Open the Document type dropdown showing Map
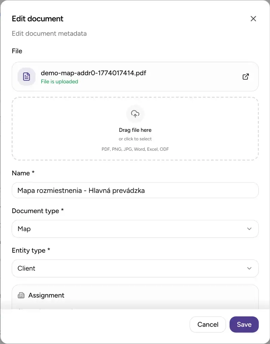This screenshot has width=270, height=344. point(135,229)
